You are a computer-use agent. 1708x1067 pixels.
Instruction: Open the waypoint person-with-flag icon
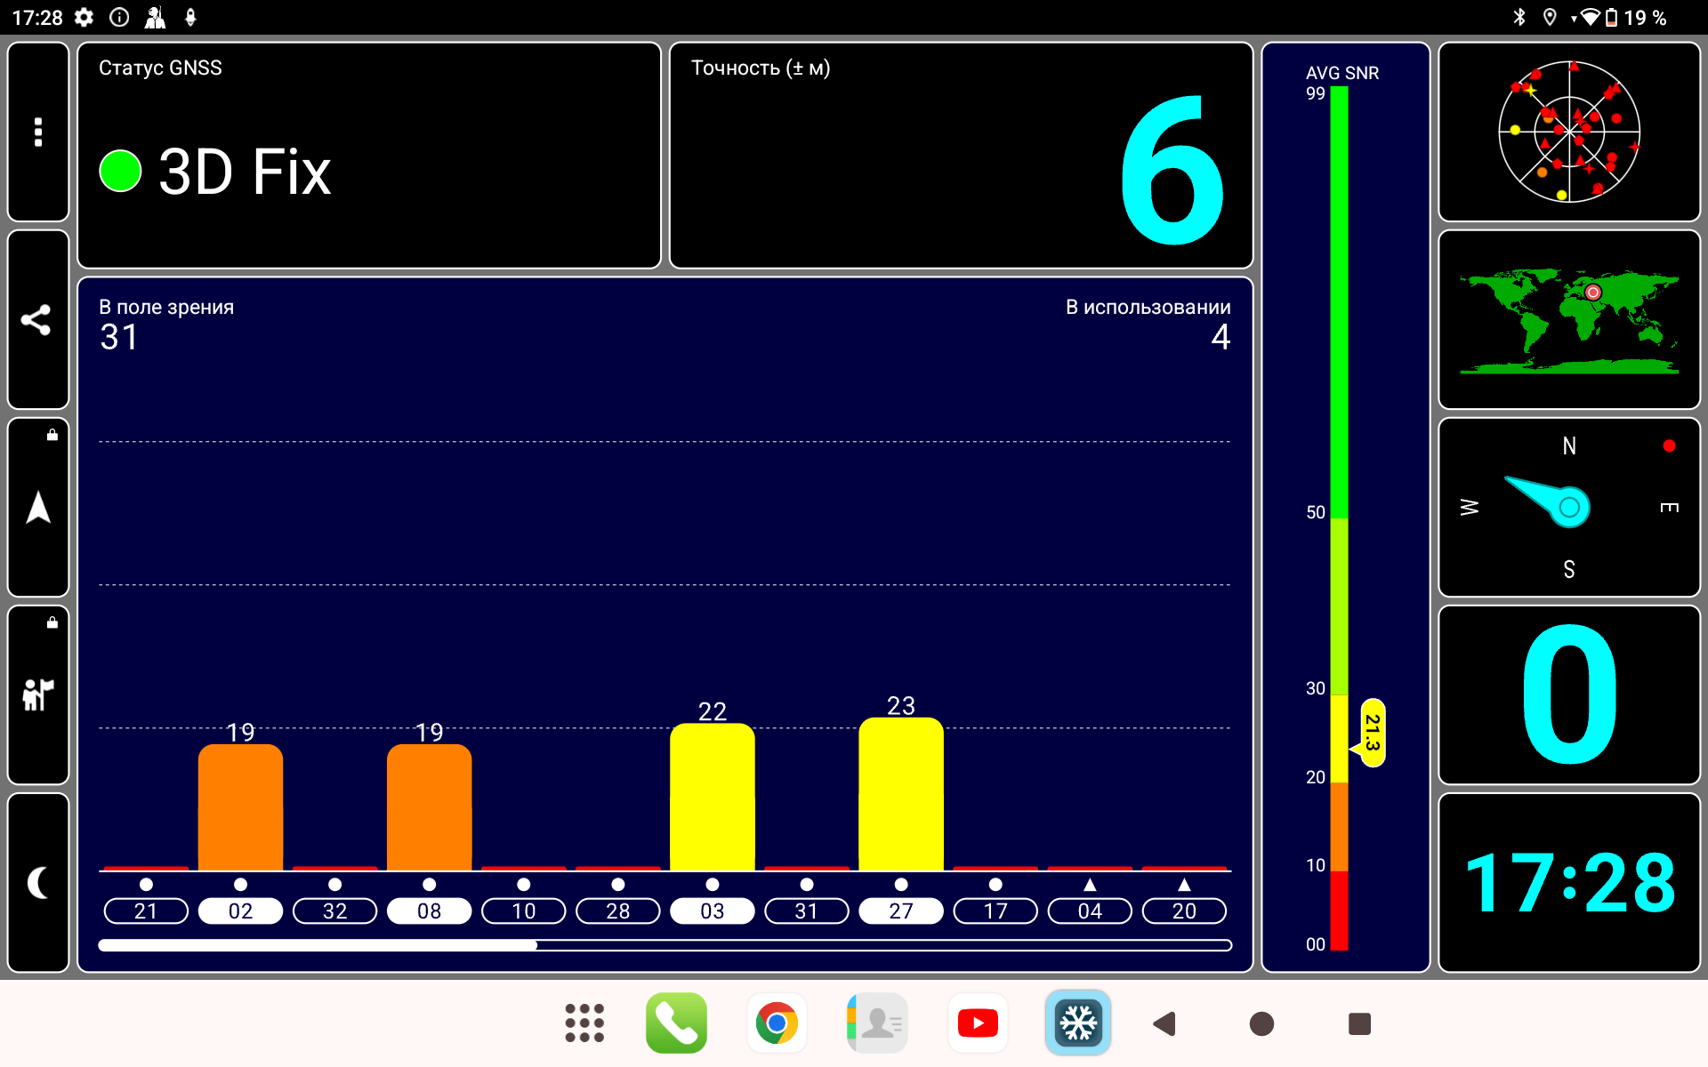point(38,695)
